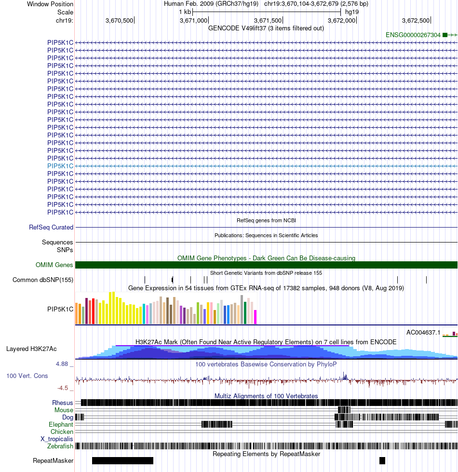Click the 3,672,500 ruler position
The image size is (458, 472).
tap(416, 20)
